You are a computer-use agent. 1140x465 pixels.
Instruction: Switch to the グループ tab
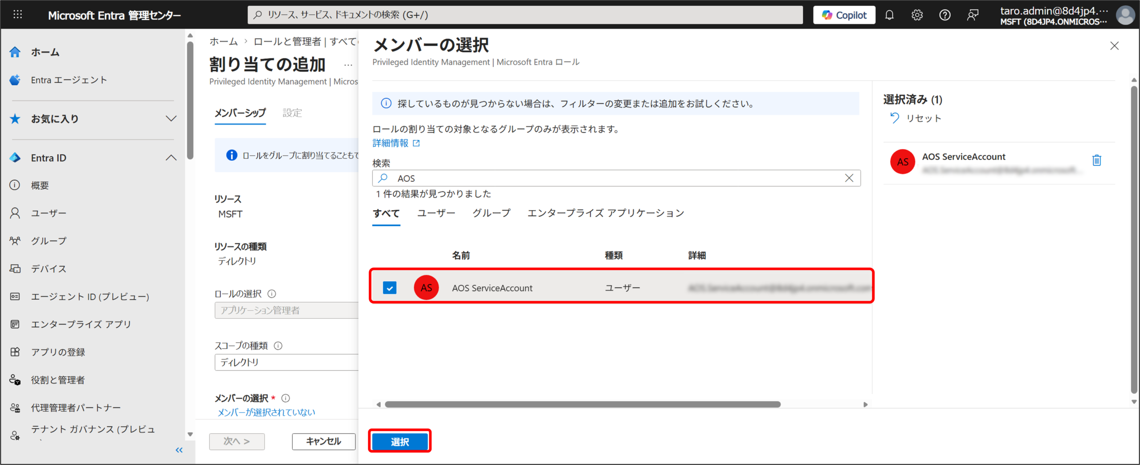point(491,213)
